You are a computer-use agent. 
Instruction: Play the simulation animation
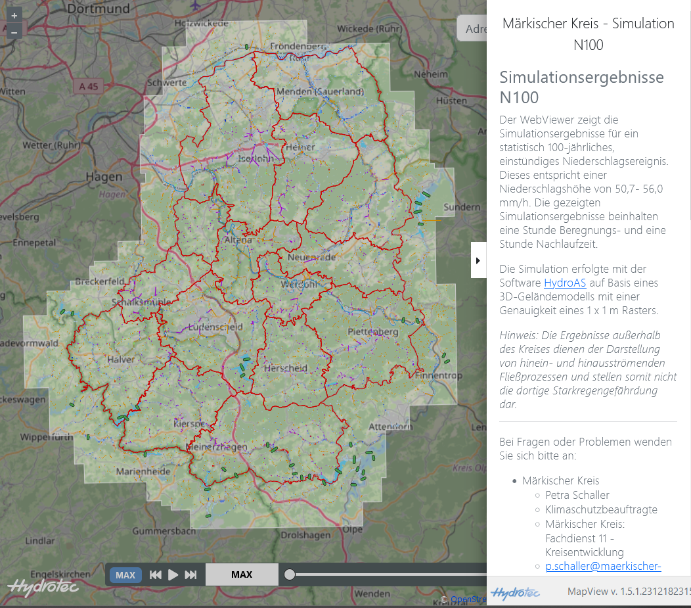click(x=173, y=575)
